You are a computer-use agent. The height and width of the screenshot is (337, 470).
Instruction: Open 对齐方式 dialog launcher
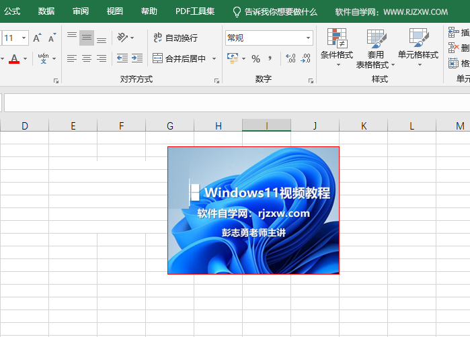(217, 81)
